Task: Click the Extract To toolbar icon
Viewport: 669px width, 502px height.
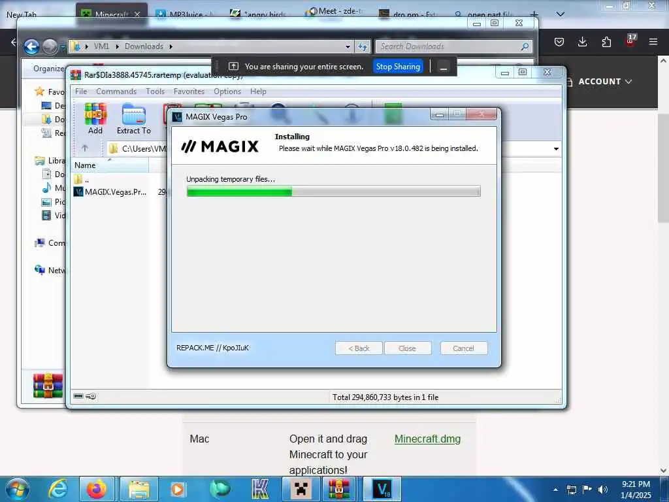Action: pos(133,119)
